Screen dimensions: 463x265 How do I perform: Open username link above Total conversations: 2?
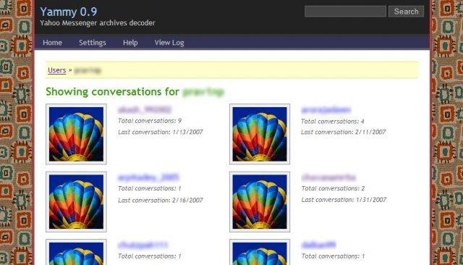point(328,177)
